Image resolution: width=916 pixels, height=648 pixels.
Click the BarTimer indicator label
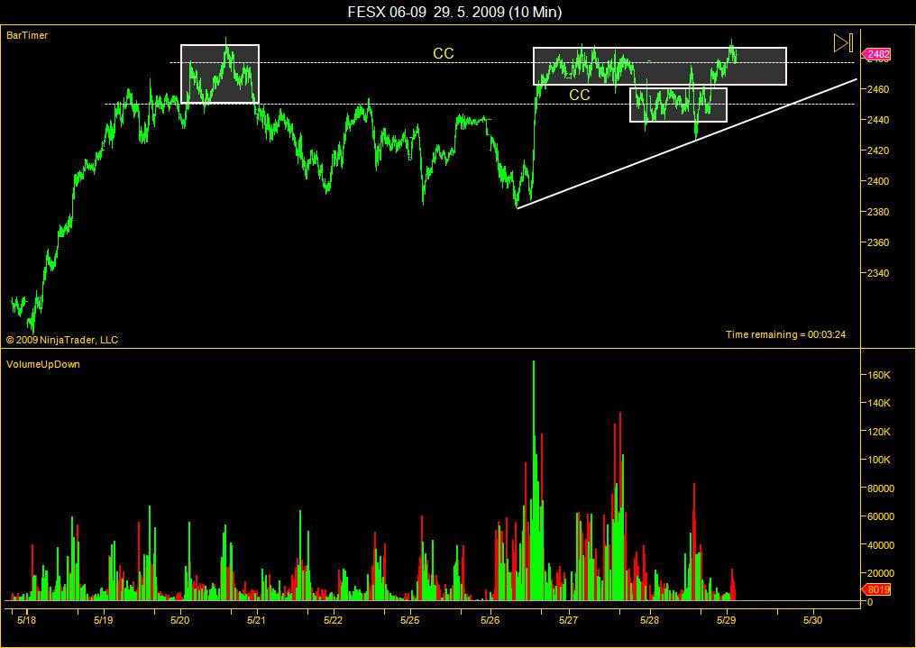point(27,36)
